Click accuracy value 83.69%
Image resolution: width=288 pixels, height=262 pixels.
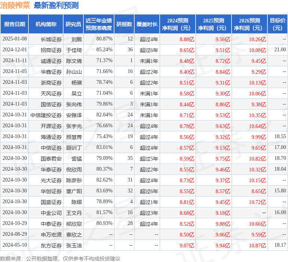tap(104, 191)
